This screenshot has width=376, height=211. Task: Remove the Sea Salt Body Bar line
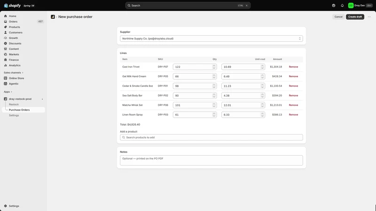pos(293,96)
